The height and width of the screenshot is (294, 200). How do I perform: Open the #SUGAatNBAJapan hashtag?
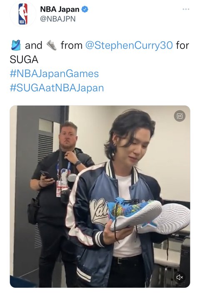coord(57,88)
